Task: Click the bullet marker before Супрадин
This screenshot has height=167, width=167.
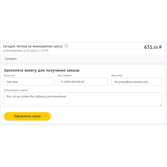Action: pos(3,59)
